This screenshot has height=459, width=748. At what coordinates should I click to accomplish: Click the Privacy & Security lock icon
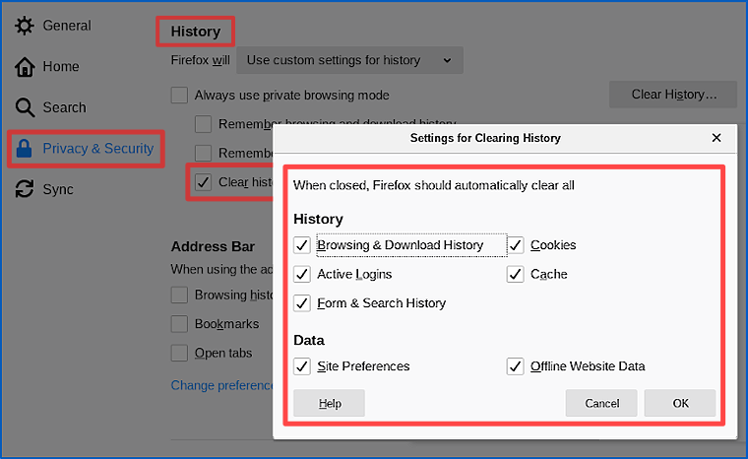pos(25,149)
